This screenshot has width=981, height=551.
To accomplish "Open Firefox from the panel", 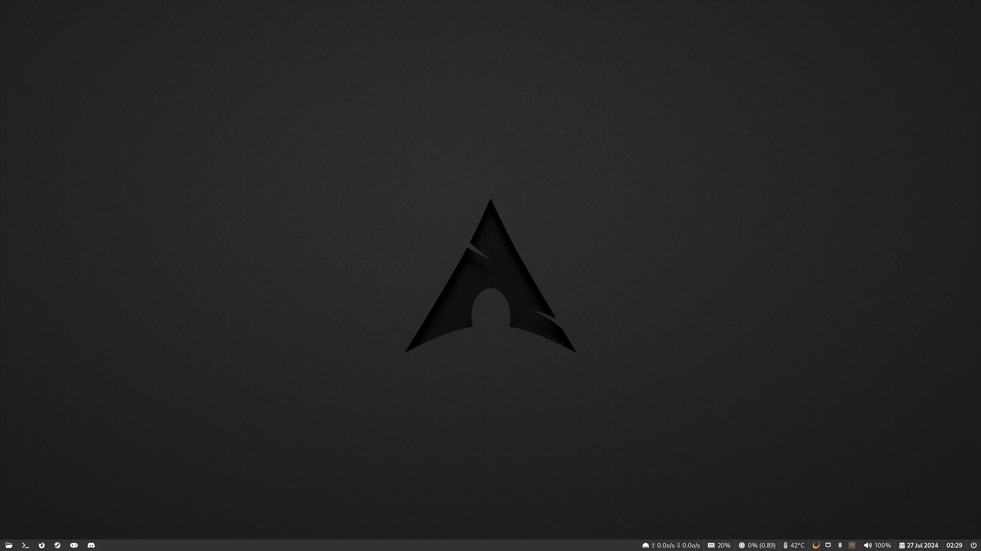I will pyautogui.click(x=42, y=545).
